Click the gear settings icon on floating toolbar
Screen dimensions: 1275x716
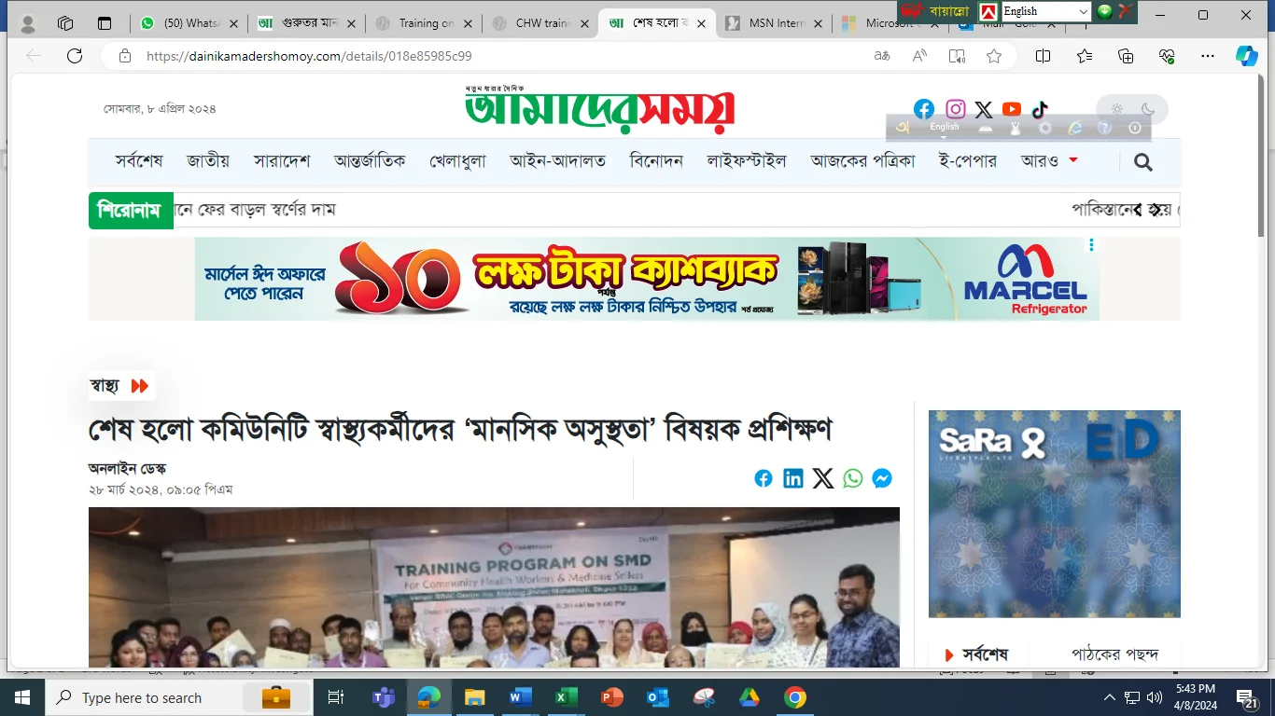(1045, 128)
